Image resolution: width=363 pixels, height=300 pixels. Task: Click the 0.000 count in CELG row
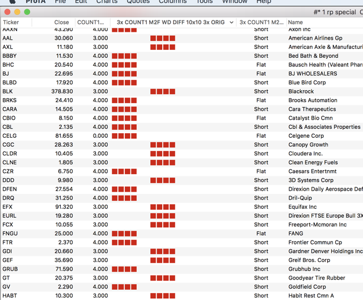point(100,136)
